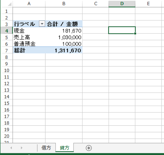The image size is (164, 155).
Task: Select column C header
Action: (96, 4)
